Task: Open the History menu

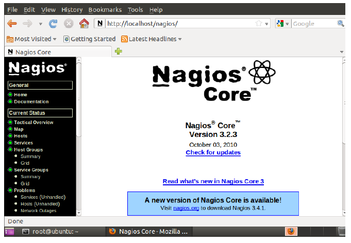Action: click(72, 10)
